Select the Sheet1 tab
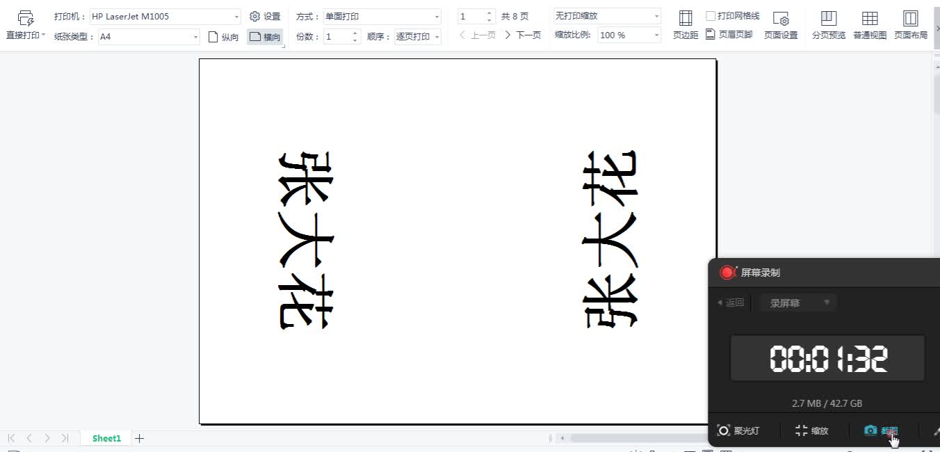The width and height of the screenshot is (940, 452). tap(106, 438)
